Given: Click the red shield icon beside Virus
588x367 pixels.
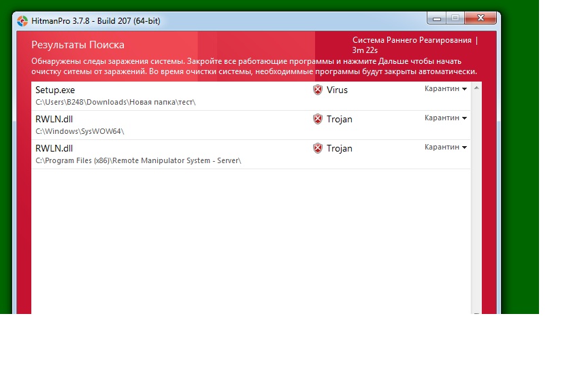Looking at the screenshot, I should point(318,90).
